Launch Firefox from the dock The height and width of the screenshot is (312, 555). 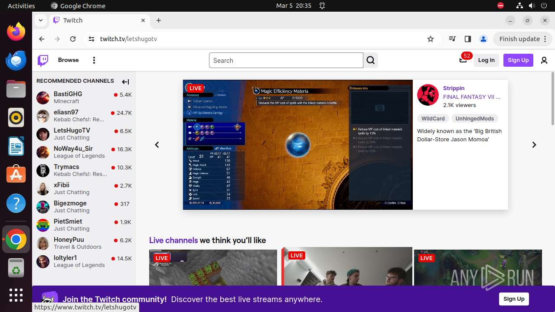(x=16, y=32)
